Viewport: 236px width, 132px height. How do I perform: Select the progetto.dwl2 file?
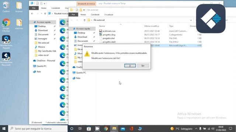109,42
